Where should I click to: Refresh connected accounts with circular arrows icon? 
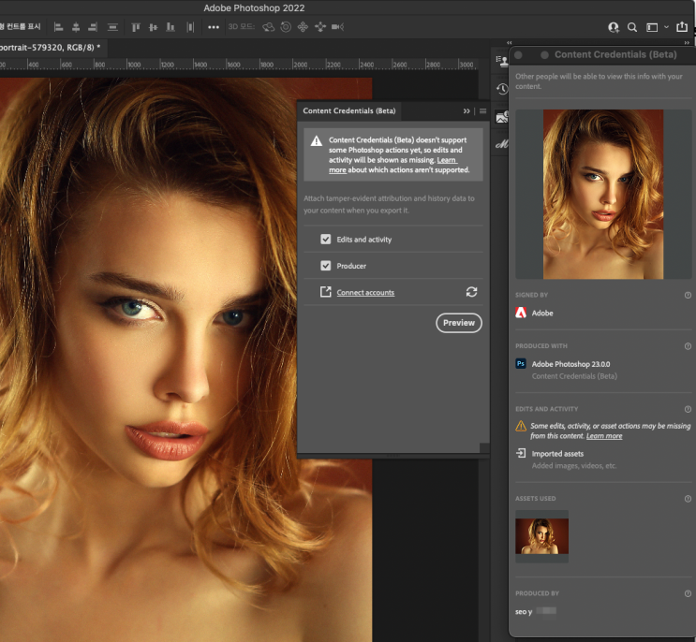tap(471, 292)
